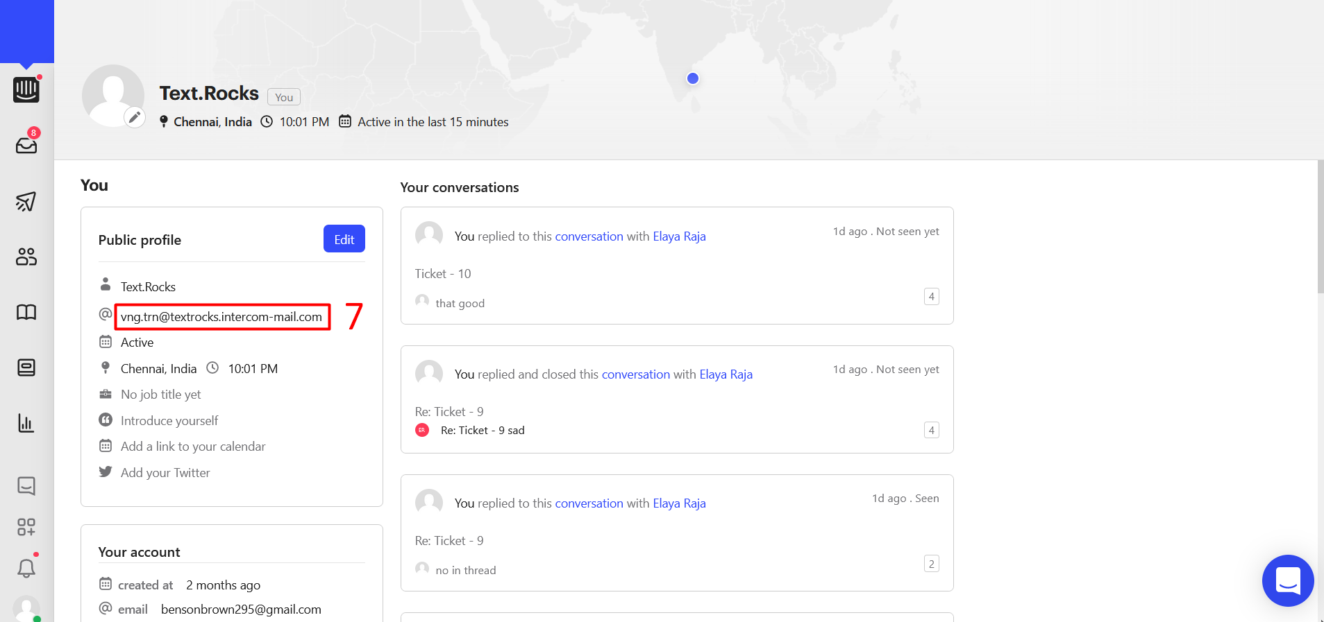Click 'Introduce yourself' field

click(169, 421)
